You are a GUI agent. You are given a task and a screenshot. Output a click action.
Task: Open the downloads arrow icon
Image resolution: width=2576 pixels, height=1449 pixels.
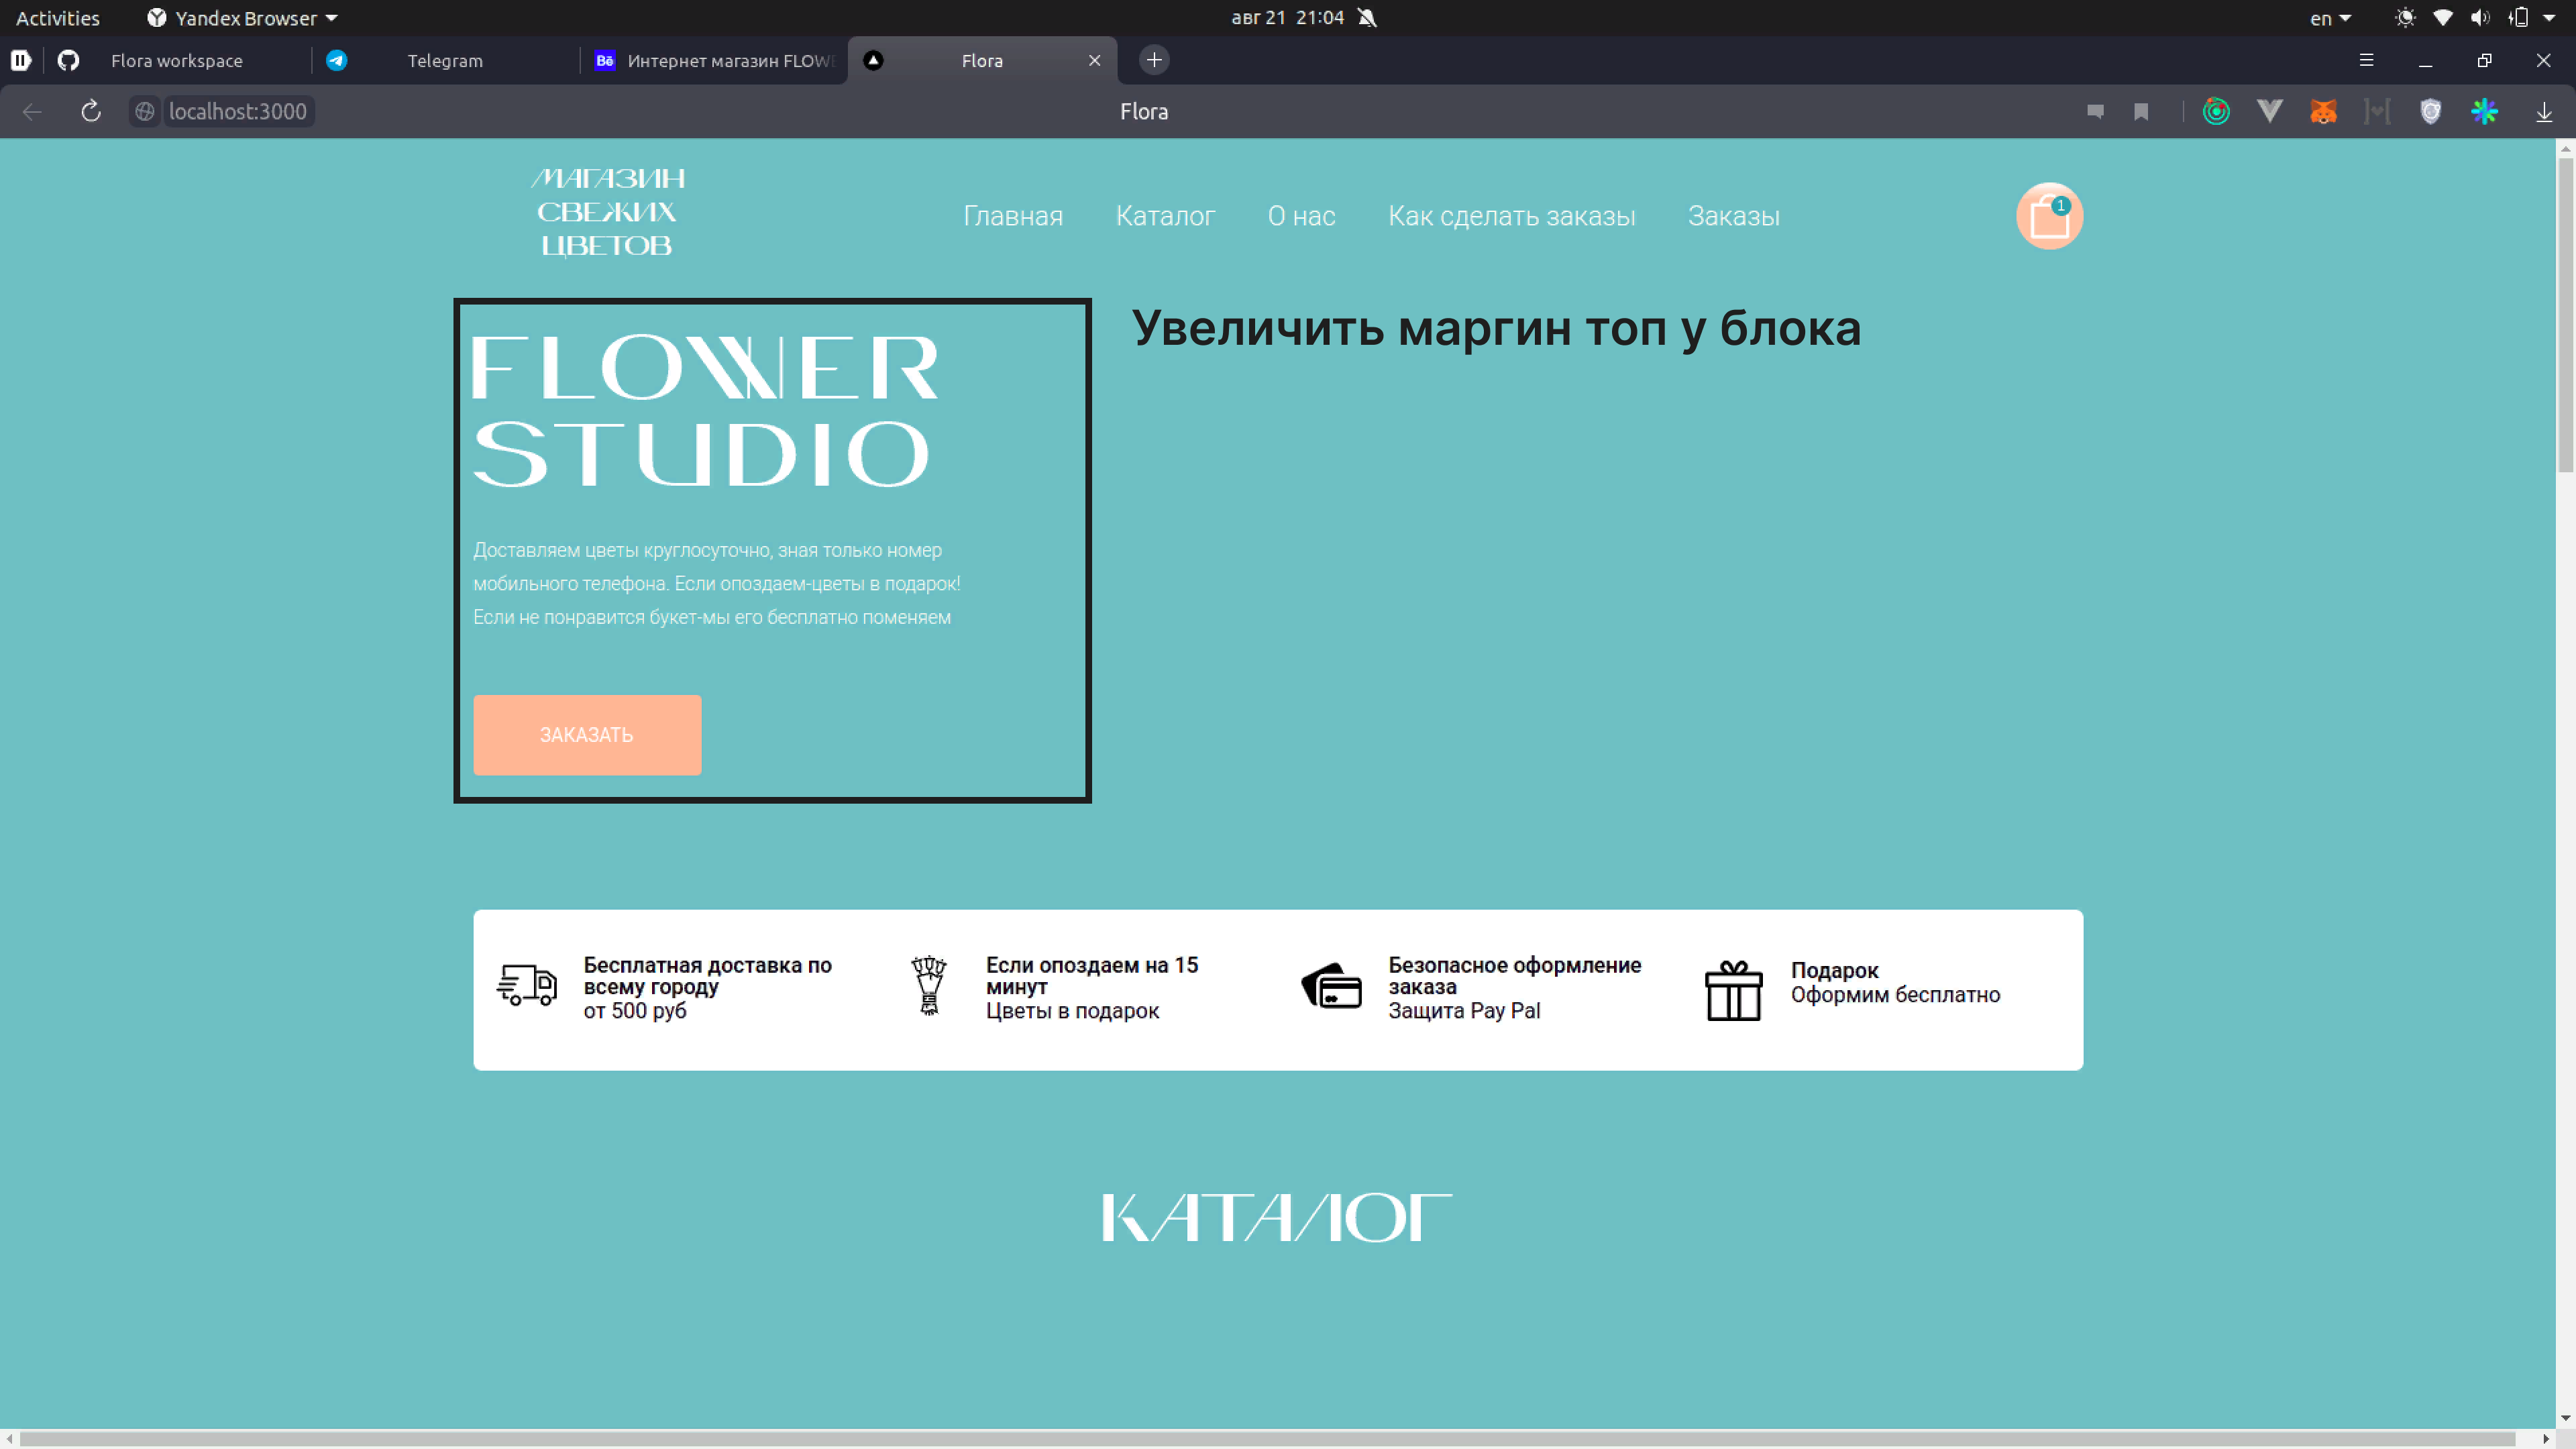[2543, 111]
